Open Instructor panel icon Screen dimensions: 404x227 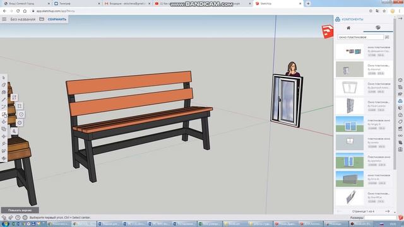[x=400, y=94]
